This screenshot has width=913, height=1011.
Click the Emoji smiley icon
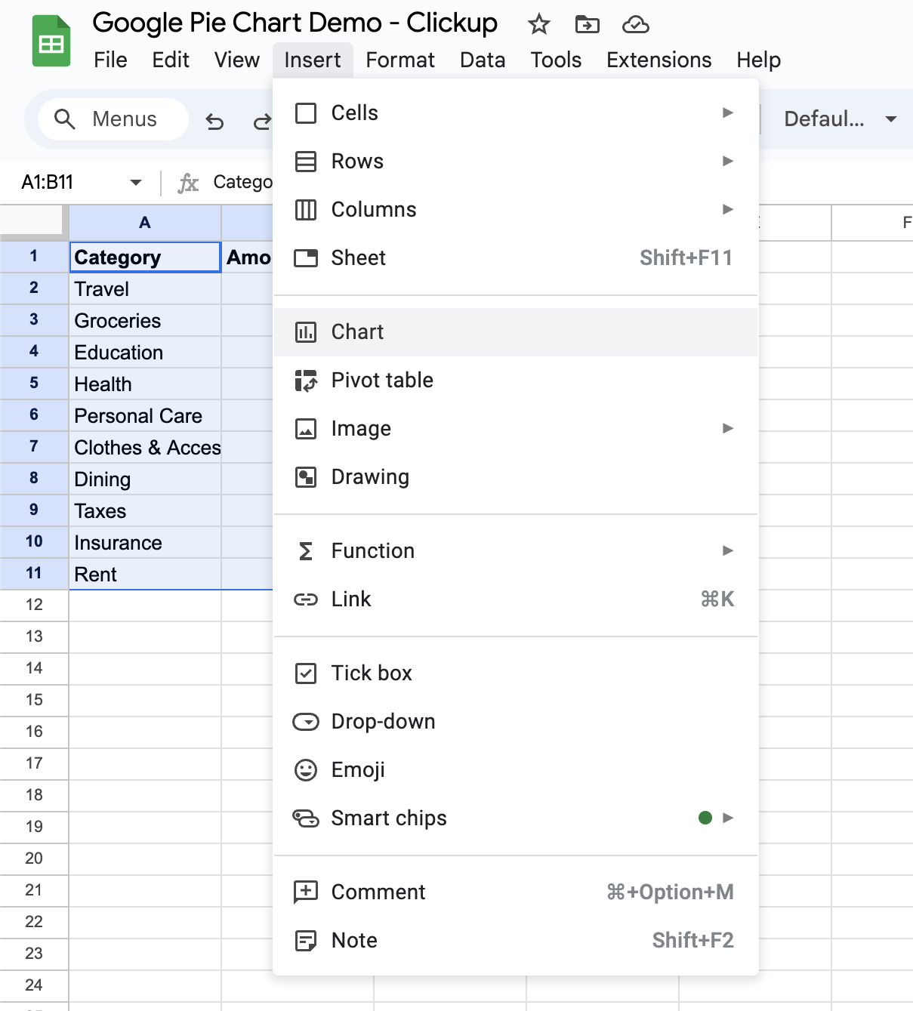tap(306, 770)
